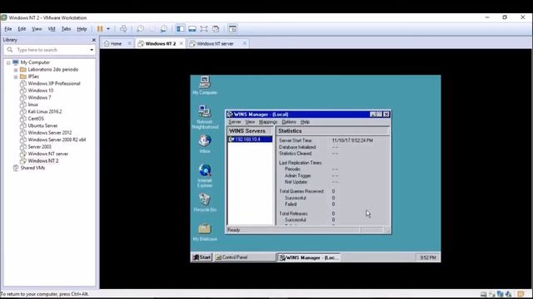Image resolution: width=533 pixels, height=299 pixels.
Task: Toggle the library sidebar view icon
Action: click(x=180, y=29)
